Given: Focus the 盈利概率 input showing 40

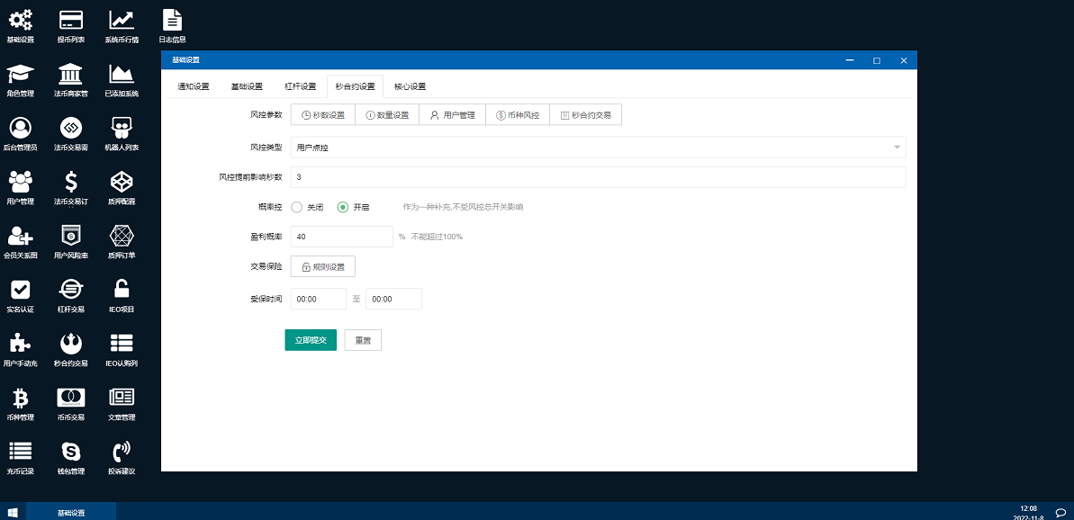Looking at the screenshot, I should pyautogui.click(x=342, y=237).
